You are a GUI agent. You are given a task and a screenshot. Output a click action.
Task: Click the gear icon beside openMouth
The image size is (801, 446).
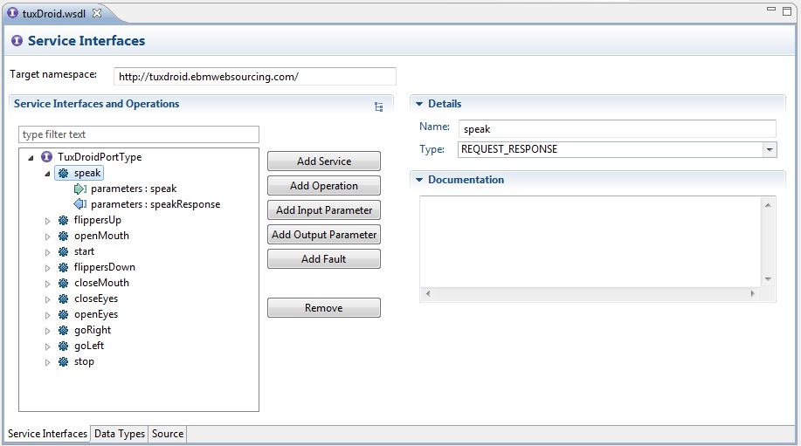pos(63,236)
